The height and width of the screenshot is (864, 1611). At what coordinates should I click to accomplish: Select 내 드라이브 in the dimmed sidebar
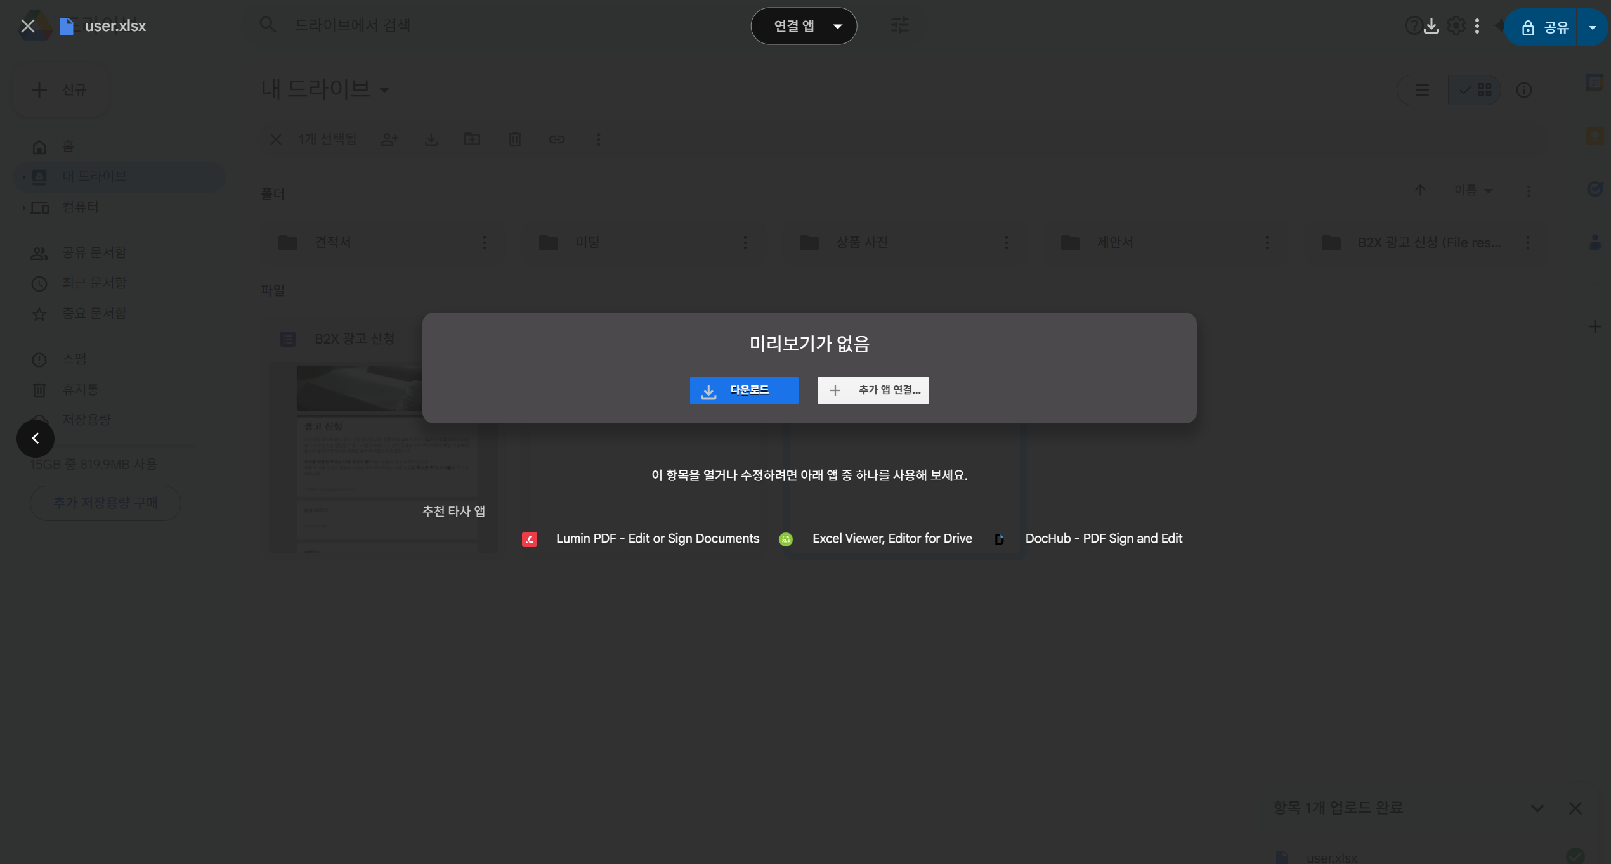coord(119,177)
